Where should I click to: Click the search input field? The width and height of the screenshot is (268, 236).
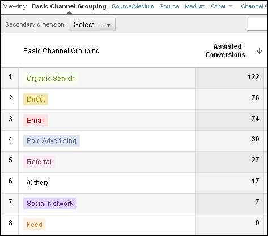pyautogui.click(x=258, y=24)
